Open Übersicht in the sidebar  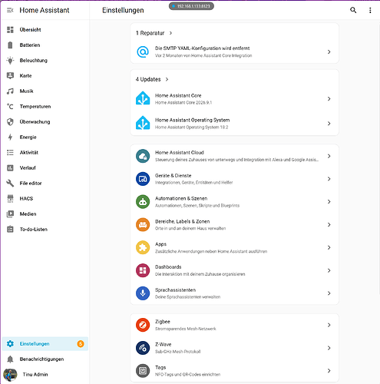click(x=45, y=30)
